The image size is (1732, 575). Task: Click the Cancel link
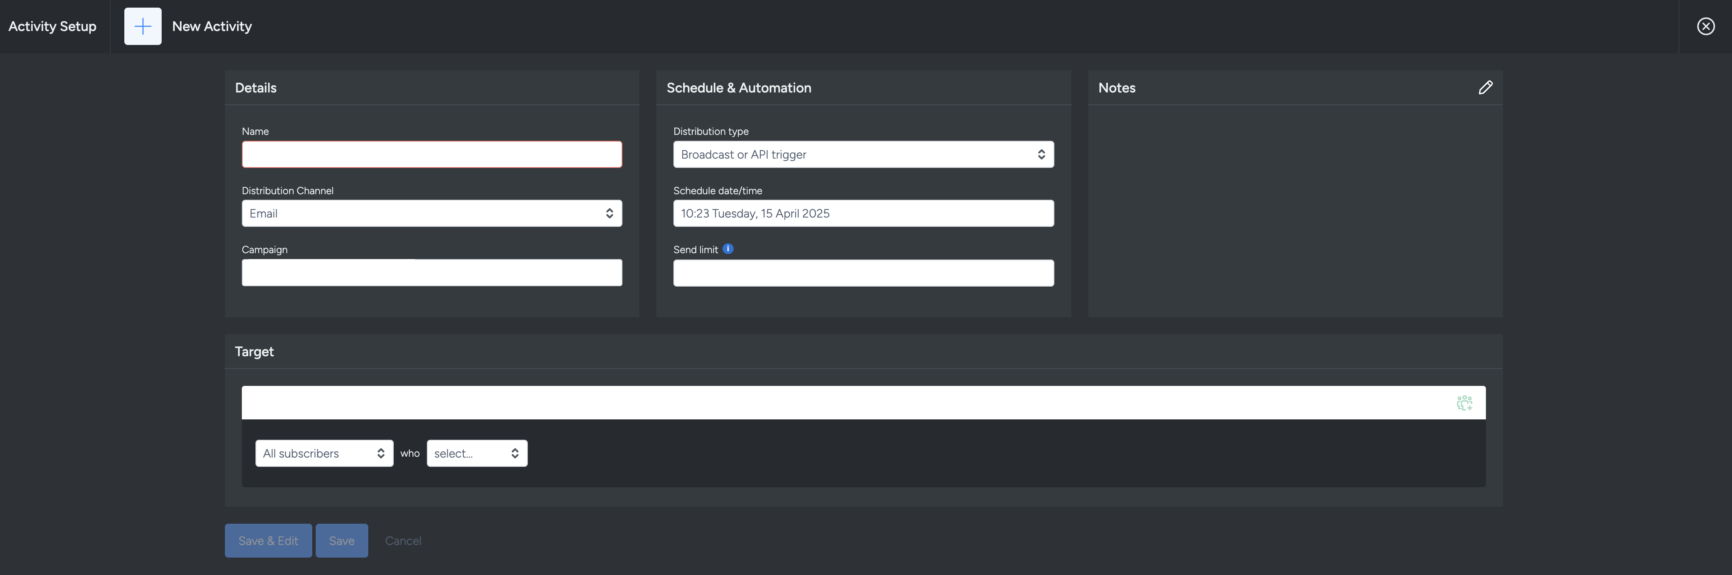point(403,541)
